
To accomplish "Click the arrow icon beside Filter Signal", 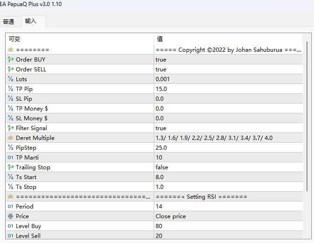I will 10,128.
